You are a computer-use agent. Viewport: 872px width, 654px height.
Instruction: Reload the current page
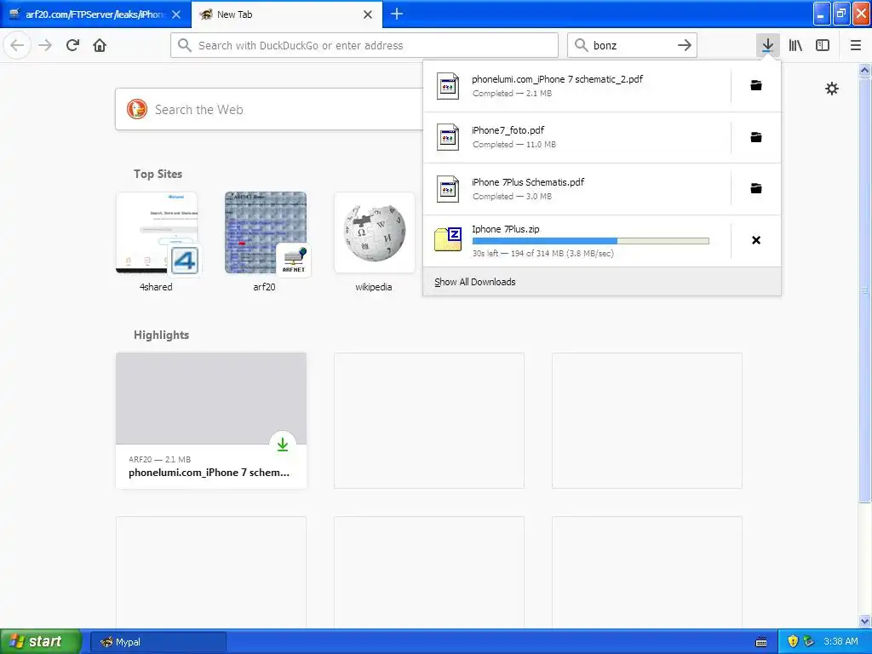tap(72, 45)
